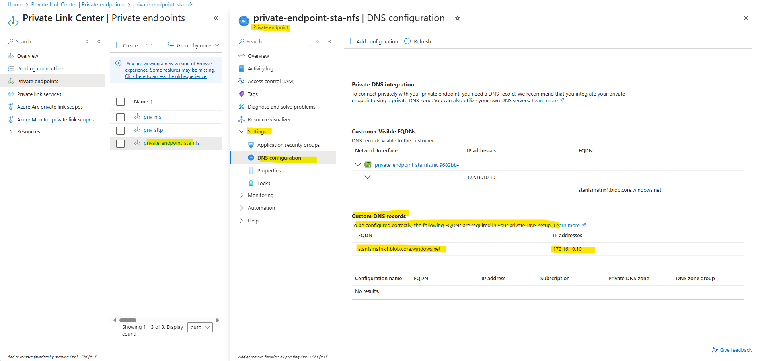Open Resource visualizer

coord(269,119)
